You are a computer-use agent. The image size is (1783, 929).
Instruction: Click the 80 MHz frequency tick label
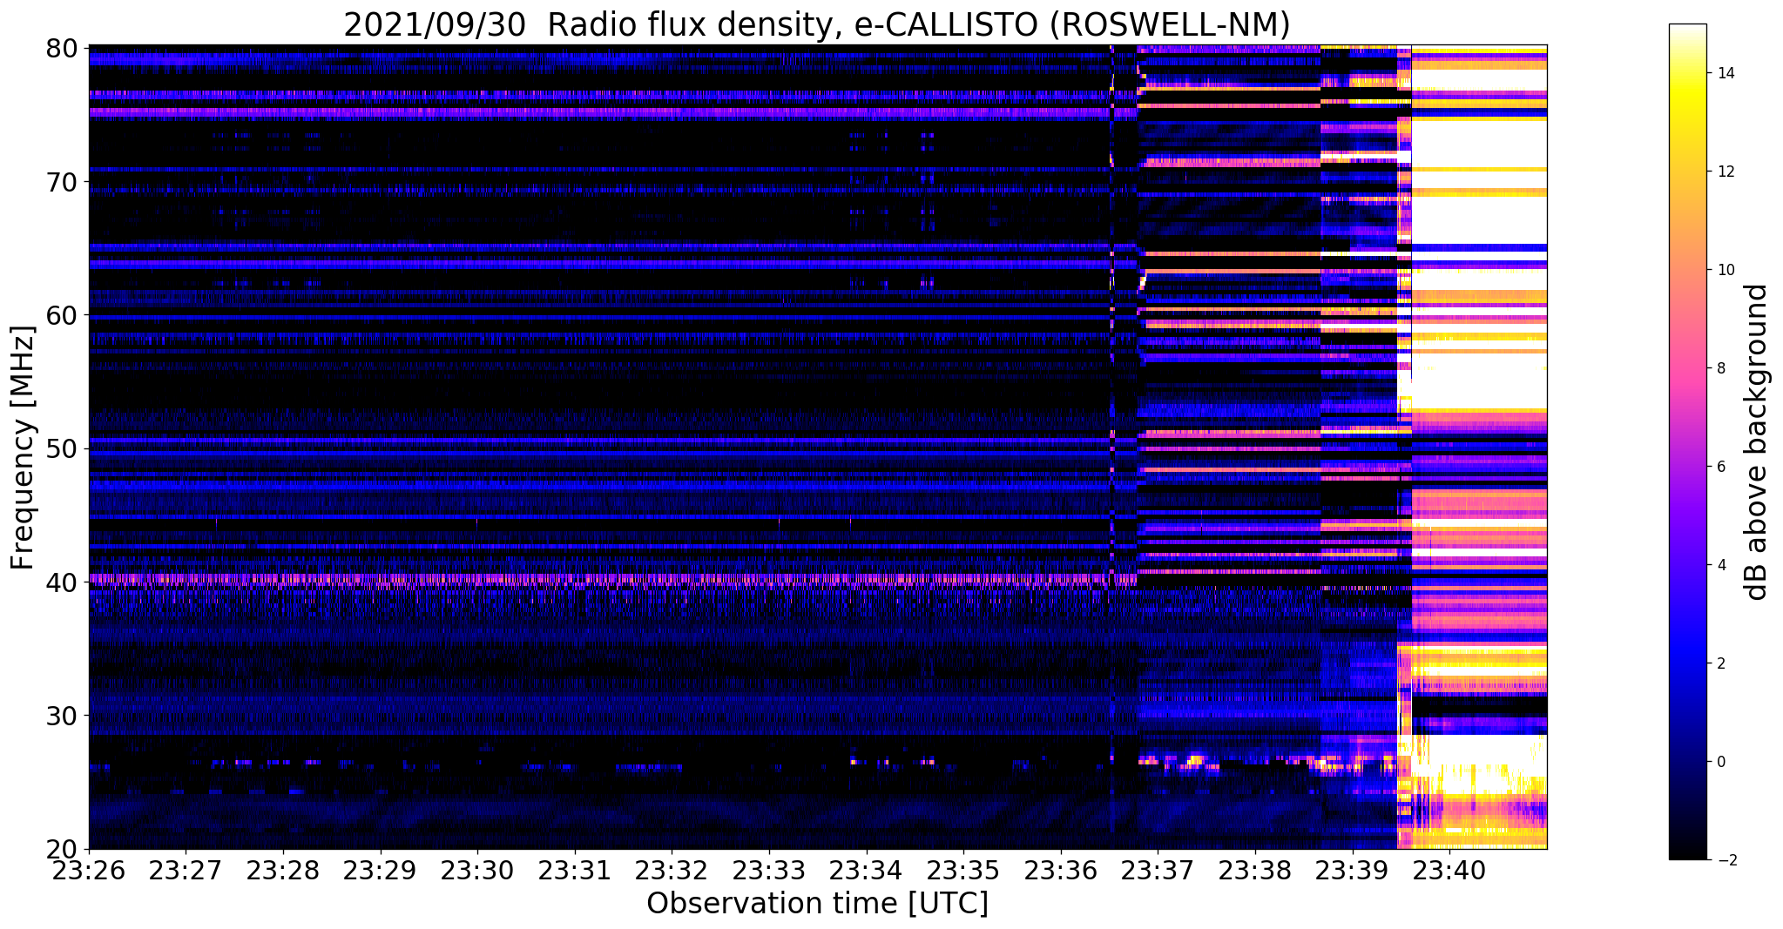[60, 48]
